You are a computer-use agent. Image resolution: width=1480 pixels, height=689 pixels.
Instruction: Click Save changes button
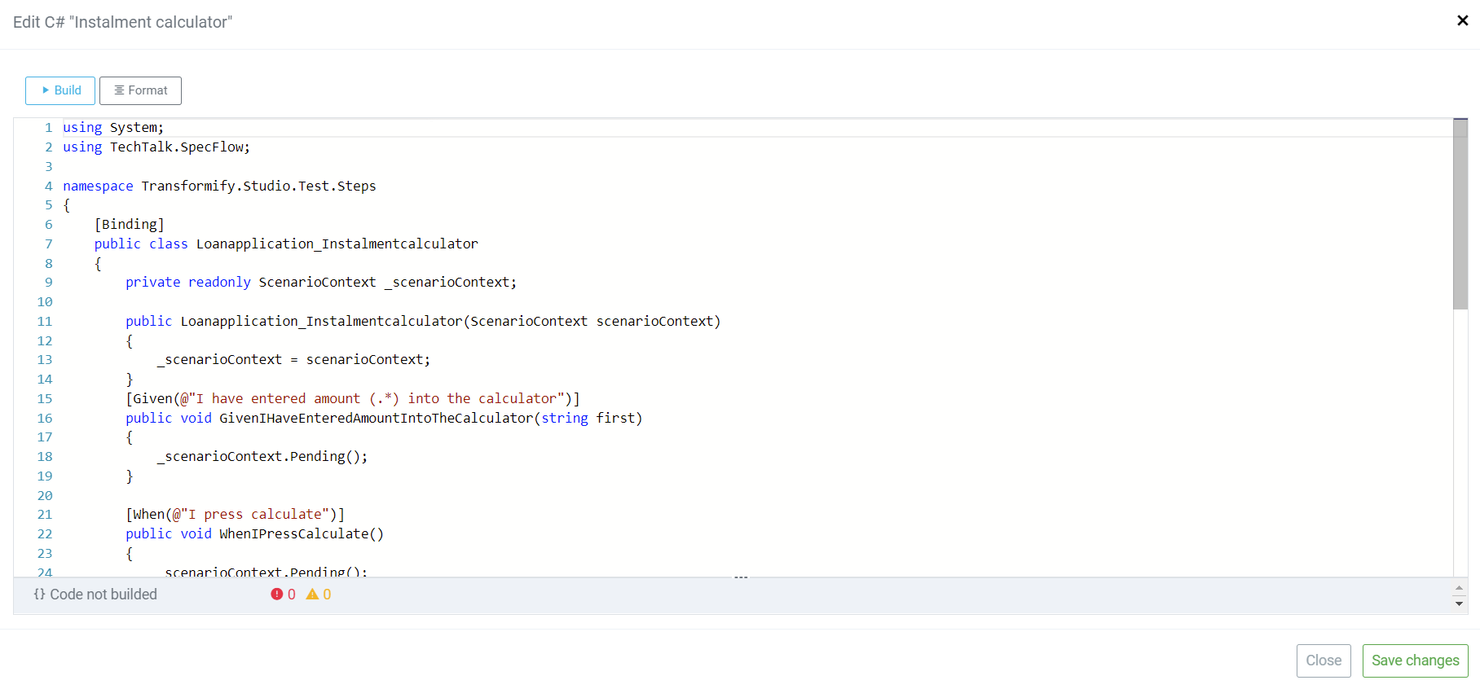pos(1415,660)
